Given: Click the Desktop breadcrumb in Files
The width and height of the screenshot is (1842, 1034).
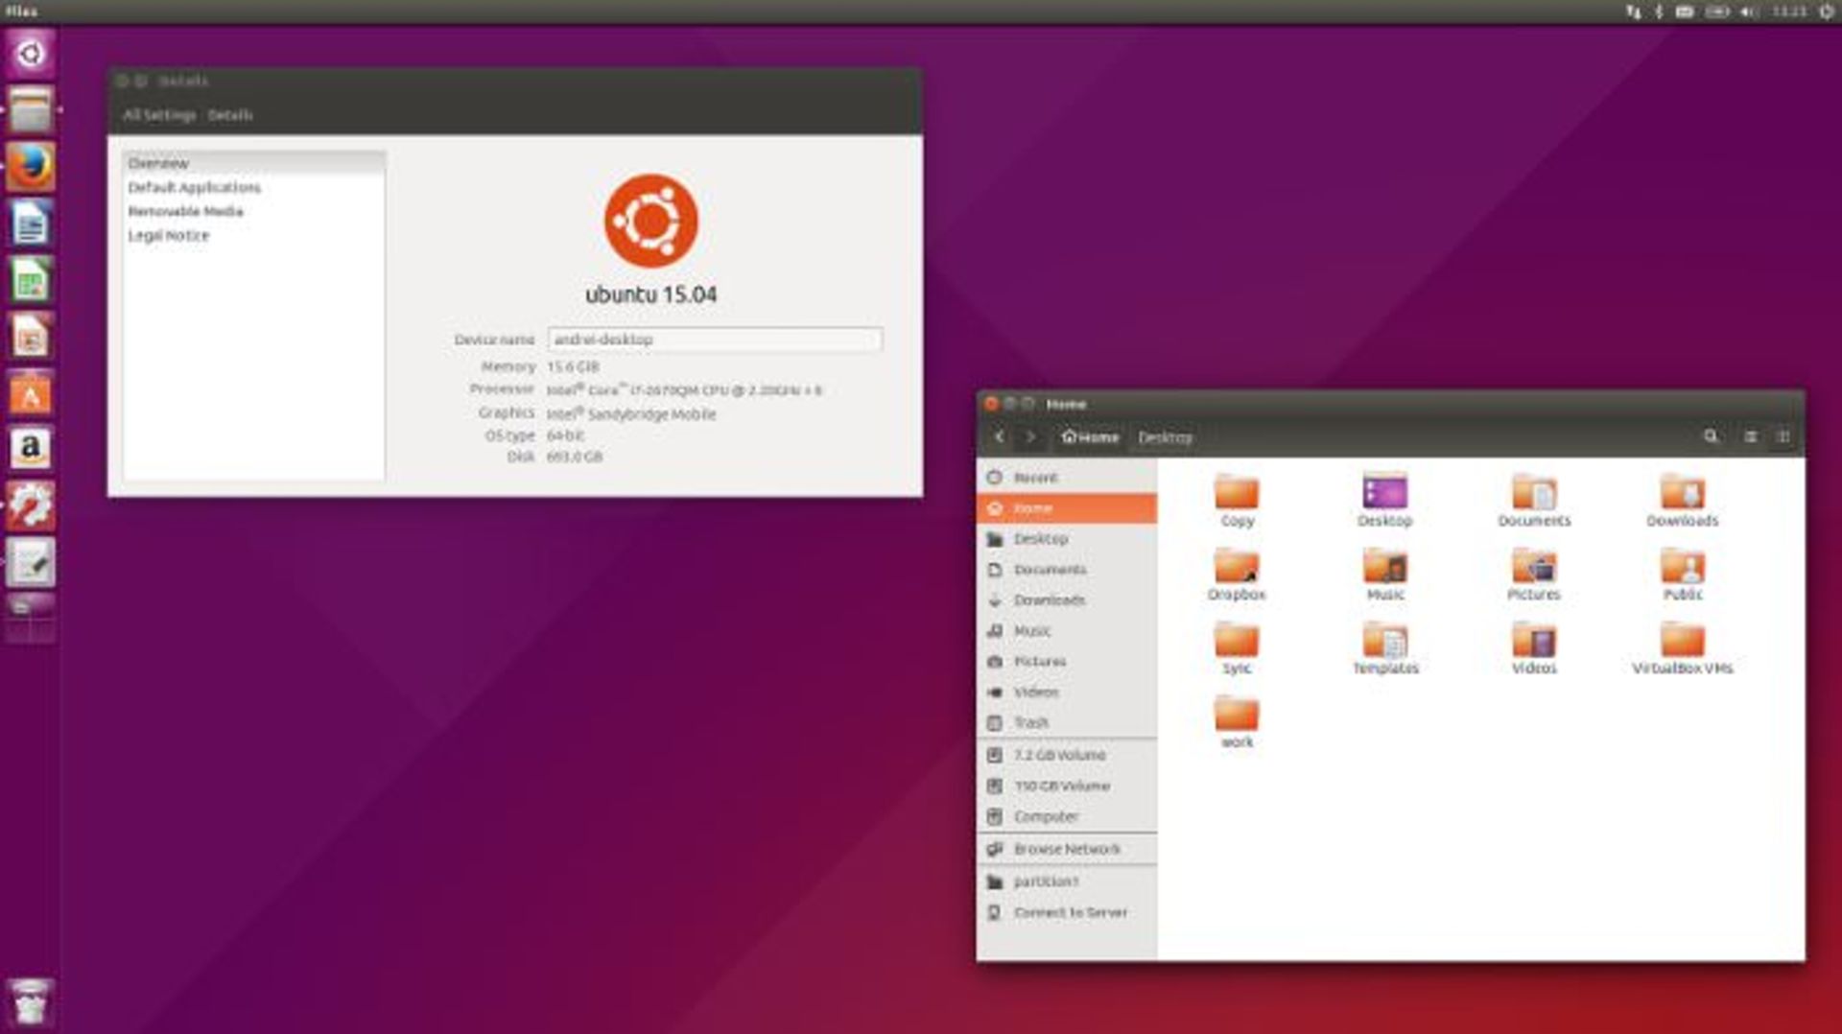Looking at the screenshot, I should pos(1166,437).
